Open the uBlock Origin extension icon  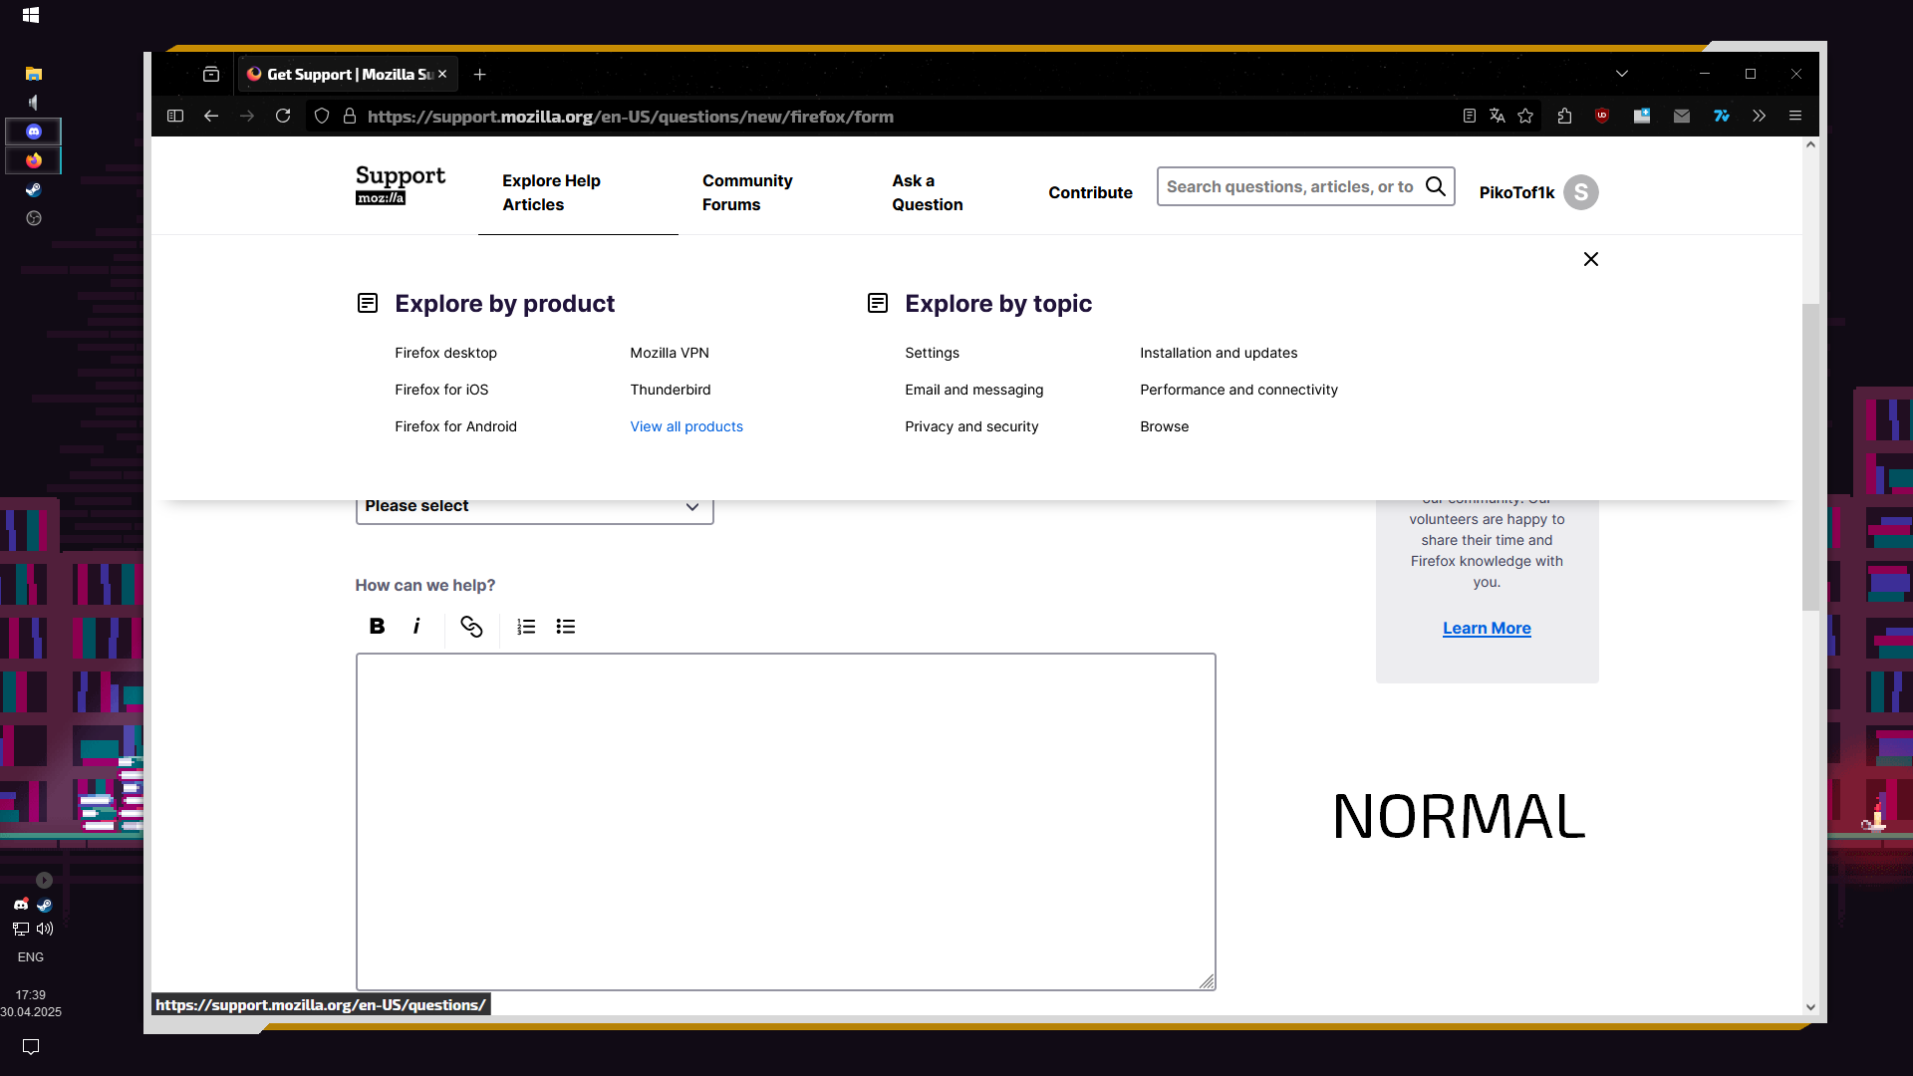tap(1602, 116)
